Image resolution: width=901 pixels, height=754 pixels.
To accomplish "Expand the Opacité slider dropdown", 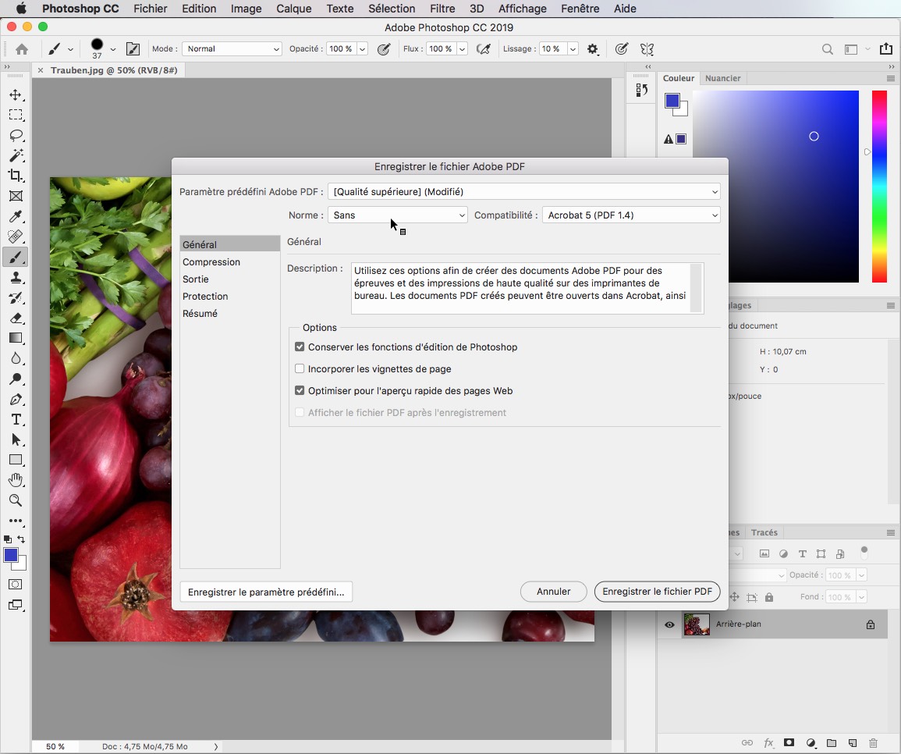I will [363, 49].
